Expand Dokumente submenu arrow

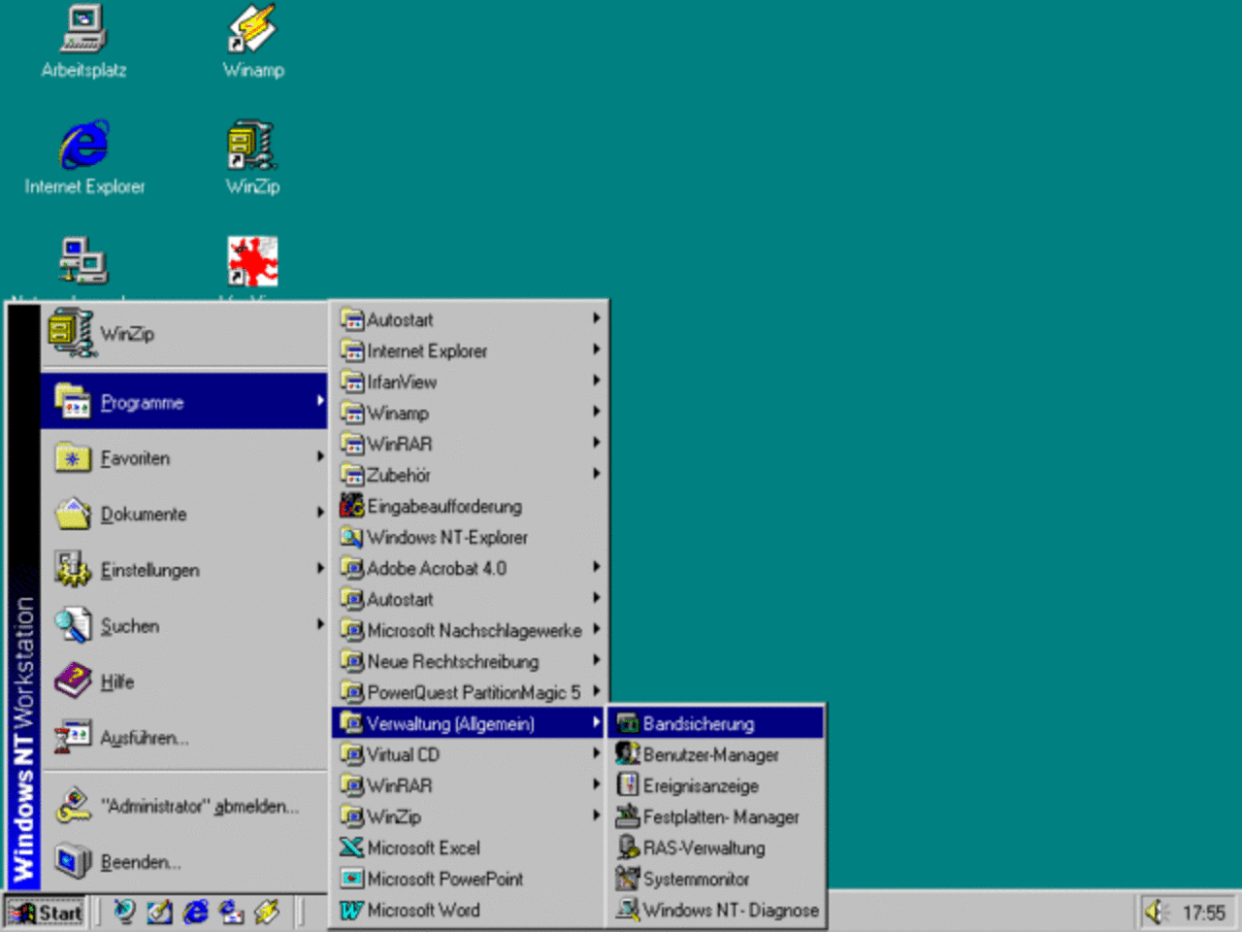319,513
